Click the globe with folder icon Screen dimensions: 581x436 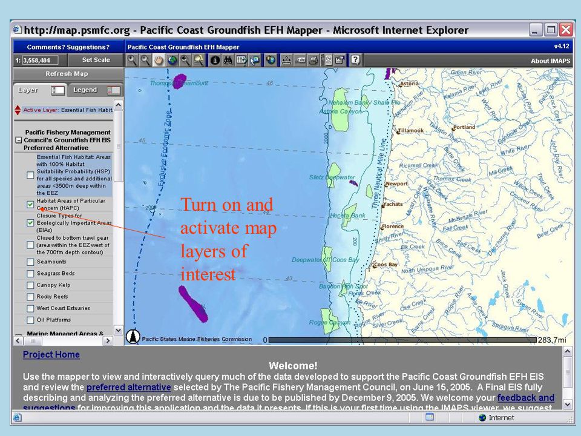271,60
